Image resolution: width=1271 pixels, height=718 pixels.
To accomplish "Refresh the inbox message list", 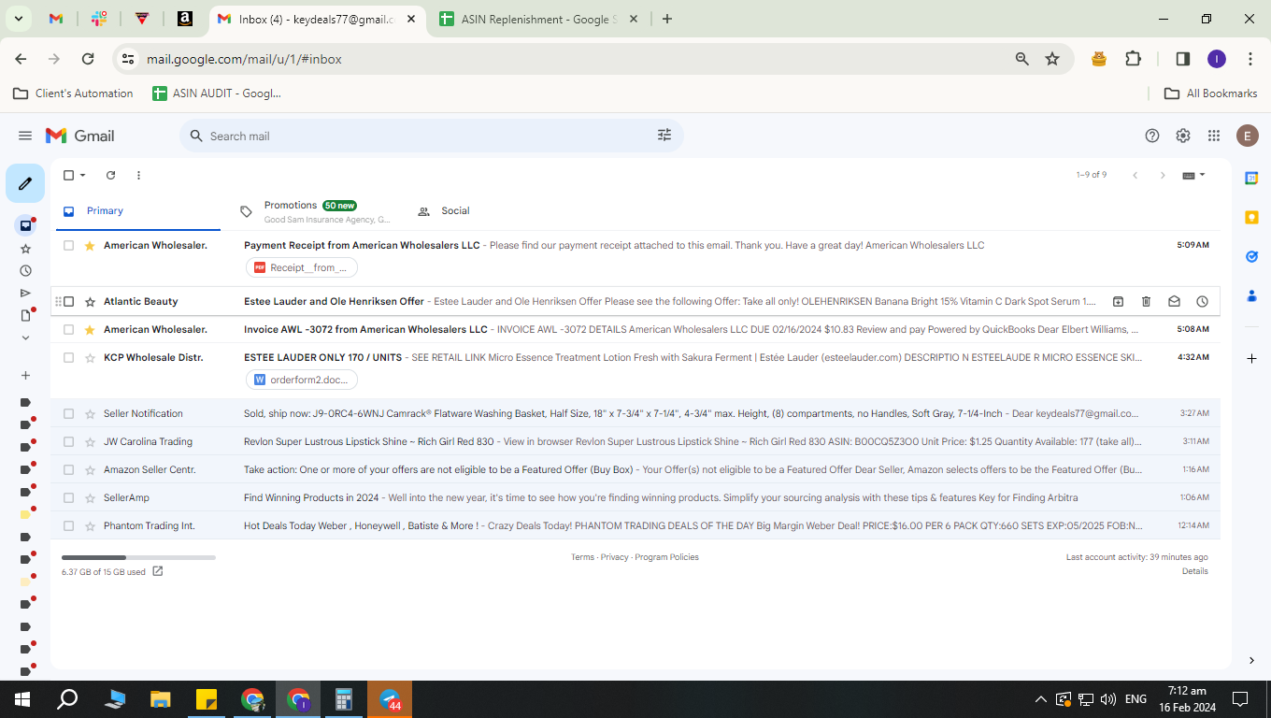I will (x=110, y=175).
